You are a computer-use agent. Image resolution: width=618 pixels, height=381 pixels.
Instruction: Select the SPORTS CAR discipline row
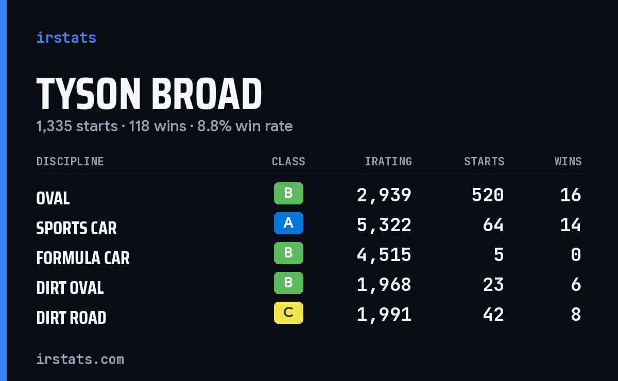pyautogui.click(x=309, y=225)
